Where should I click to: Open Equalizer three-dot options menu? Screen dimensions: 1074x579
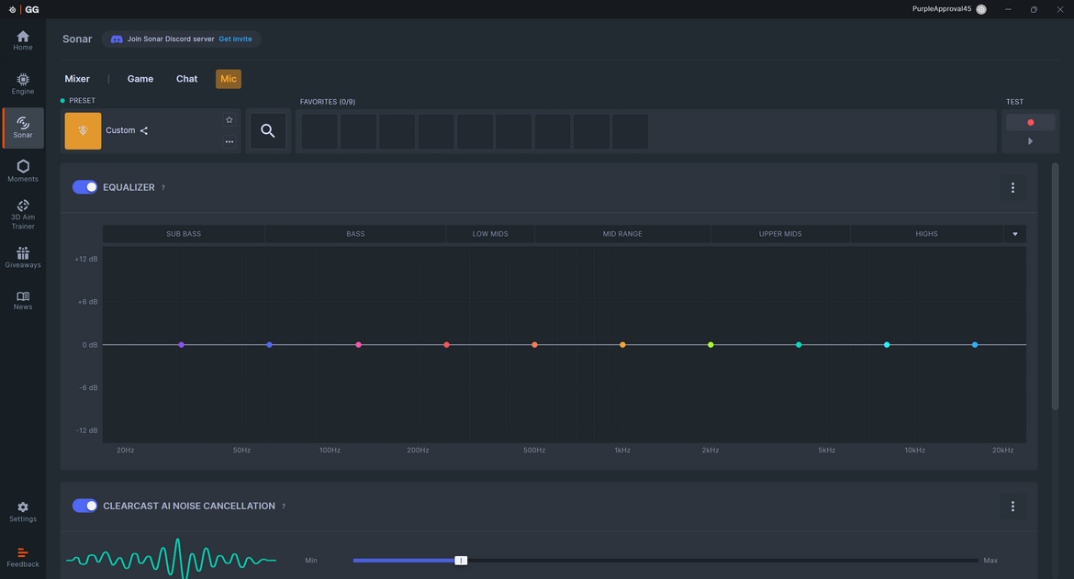coord(1012,188)
